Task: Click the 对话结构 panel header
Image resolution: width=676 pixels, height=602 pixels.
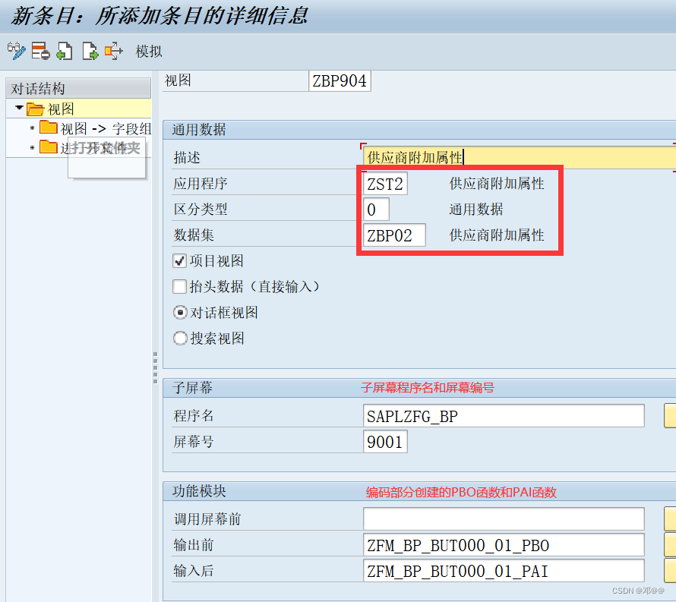Action: 78,88
